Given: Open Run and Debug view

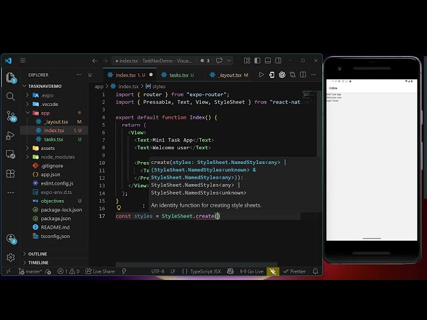Looking at the screenshot, I should click(x=11, y=135).
